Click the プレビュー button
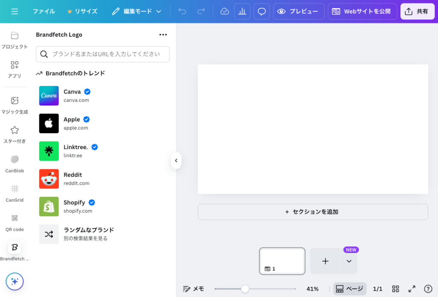This screenshot has width=438, height=297. (x=299, y=12)
